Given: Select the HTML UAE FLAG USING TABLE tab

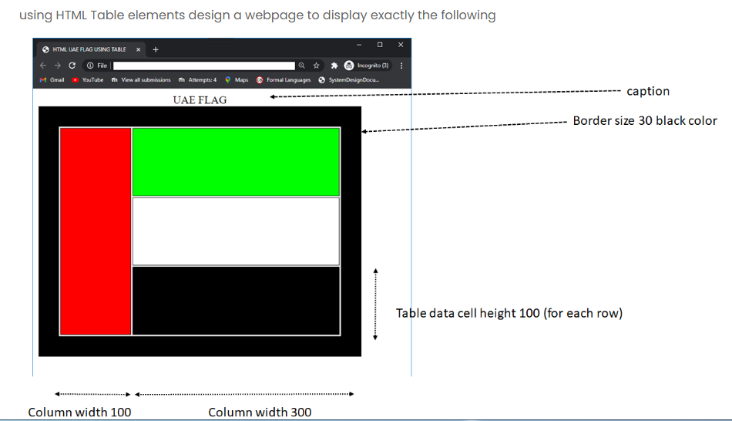Looking at the screenshot, I should [x=89, y=49].
